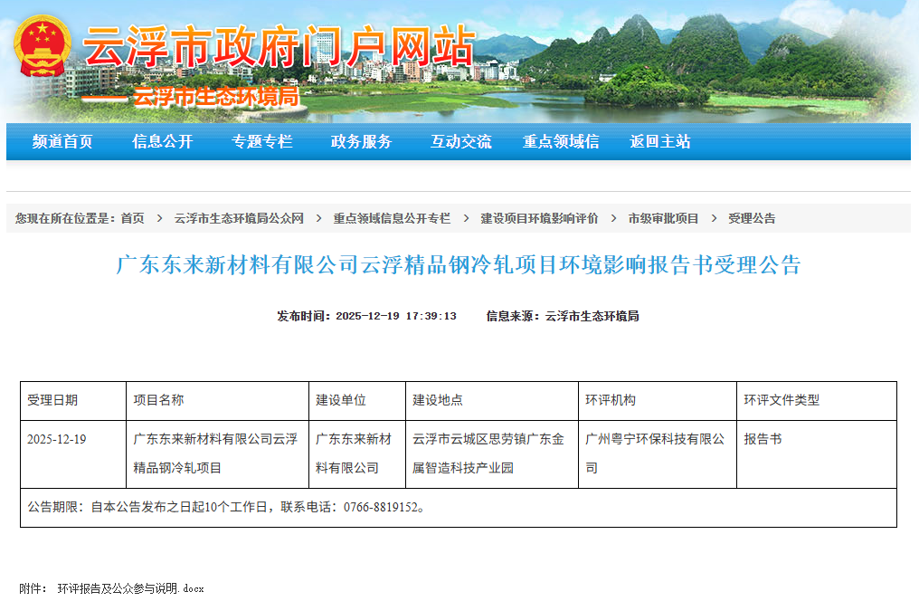Open the 频道首页 nav item
The image size is (919, 611).
point(62,141)
